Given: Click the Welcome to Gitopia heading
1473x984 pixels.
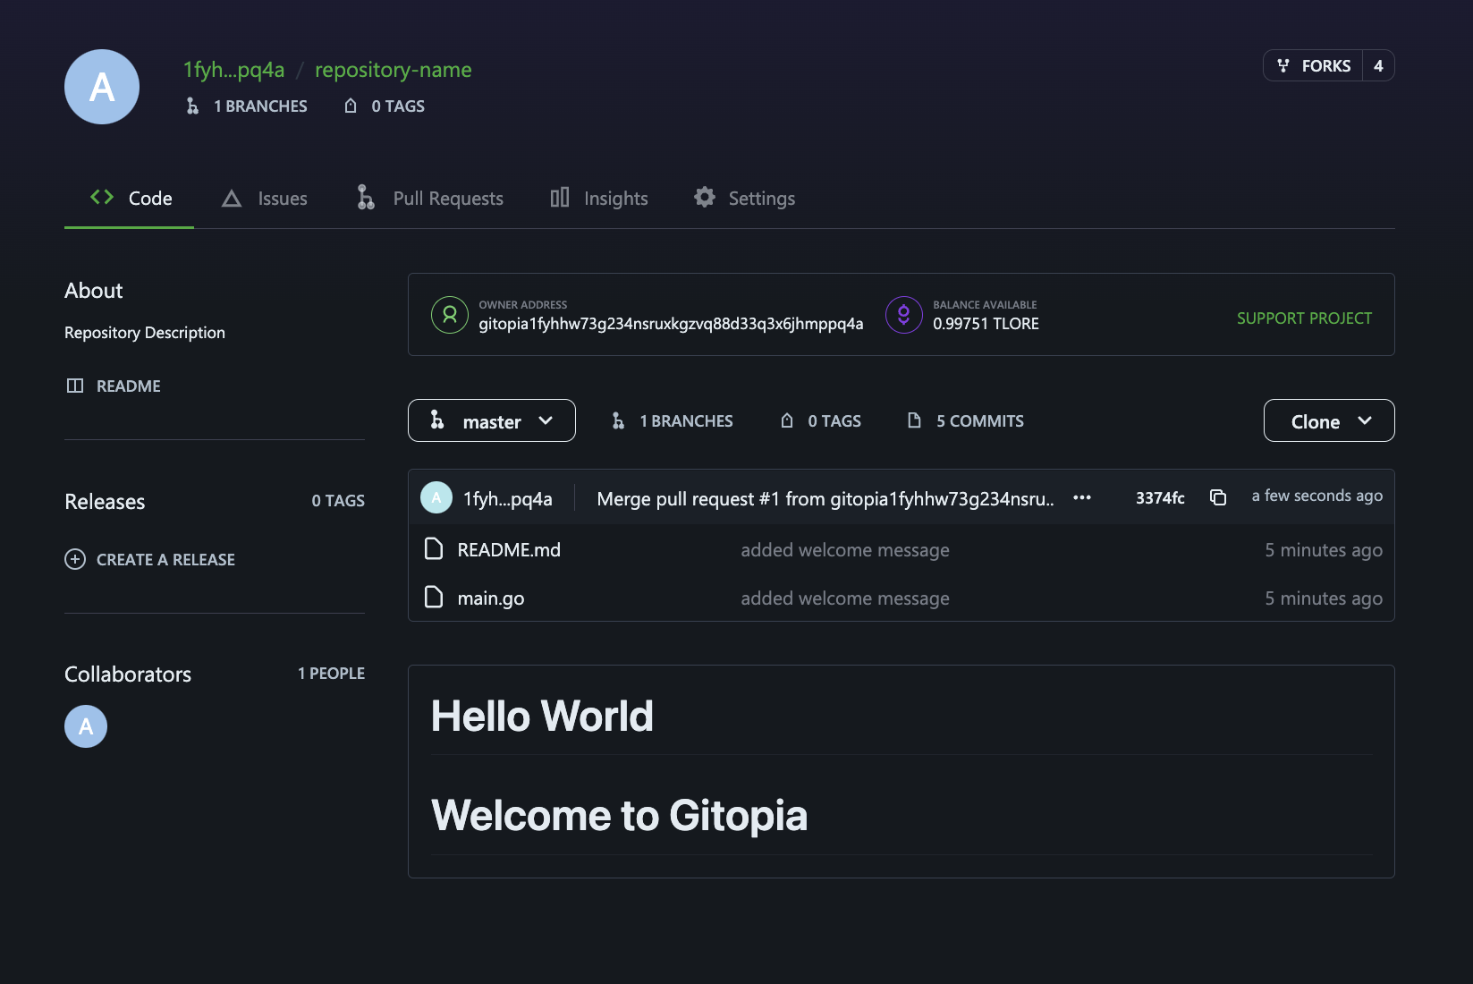Looking at the screenshot, I should point(619,815).
